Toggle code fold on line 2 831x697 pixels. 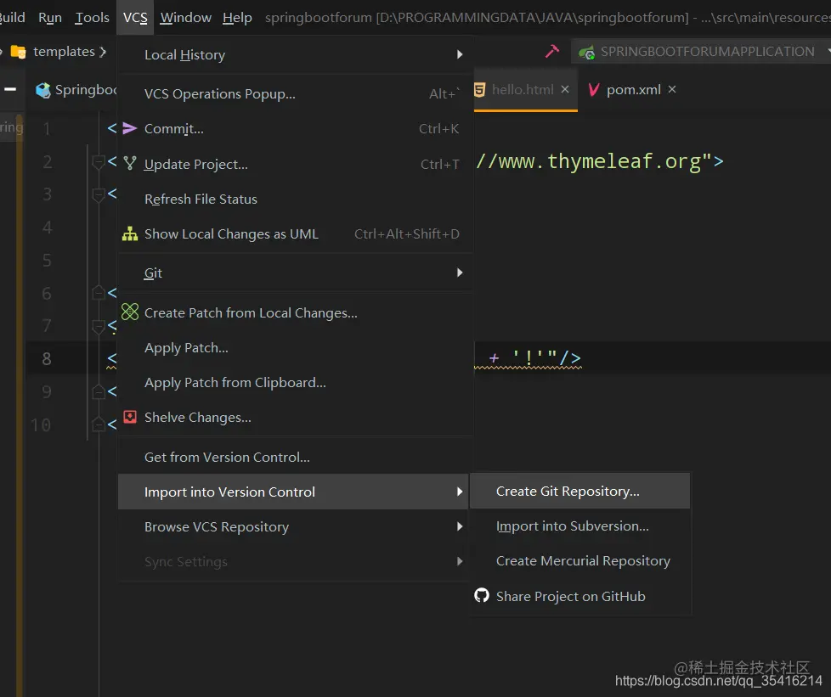coord(98,161)
